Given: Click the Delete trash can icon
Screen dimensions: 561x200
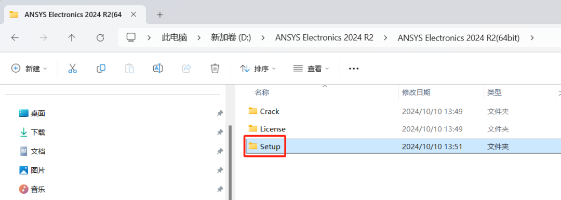Looking at the screenshot, I should click(215, 69).
